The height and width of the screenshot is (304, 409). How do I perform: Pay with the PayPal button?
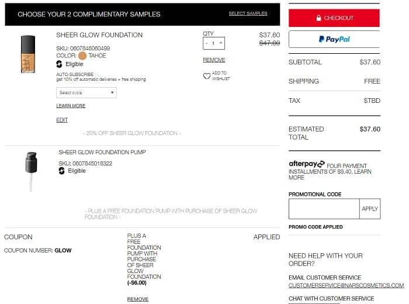point(334,39)
